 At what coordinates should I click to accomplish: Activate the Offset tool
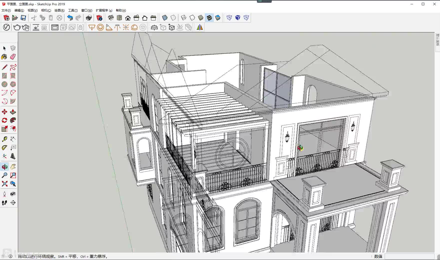(13, 129)
